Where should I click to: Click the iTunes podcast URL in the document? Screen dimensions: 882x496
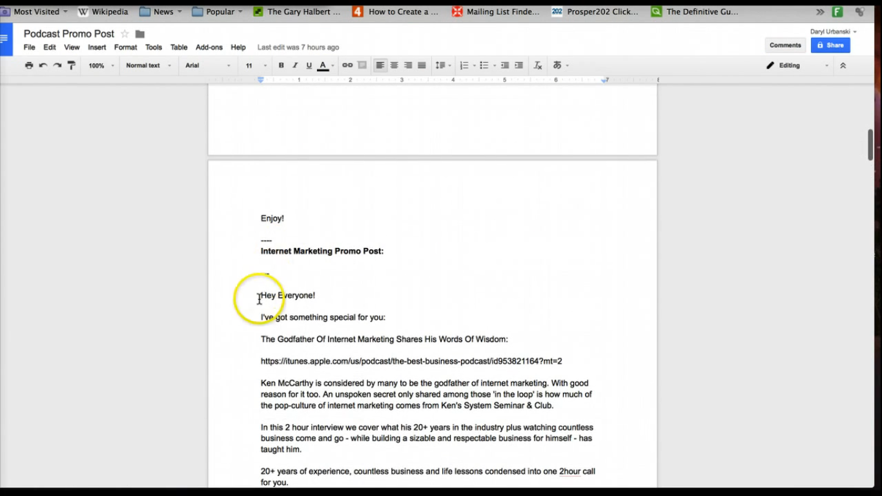411,361
